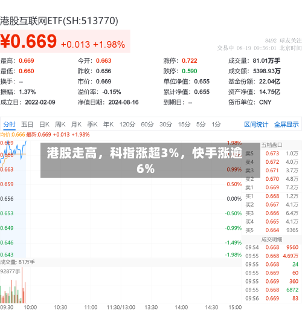This screenshot has width=302, height=321.
Task: Click the 11:30/13:00 time axis label
Action: point(121,308)
